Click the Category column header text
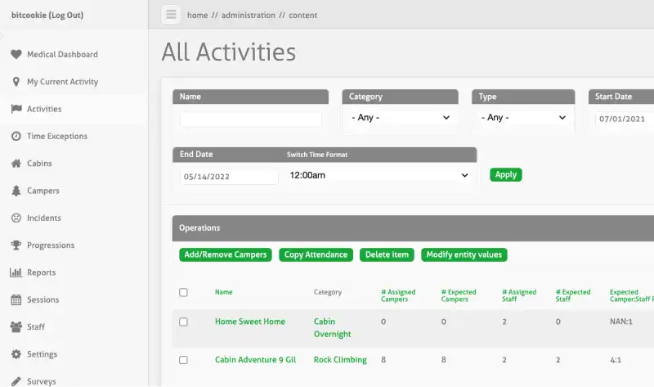 click(328, 292)
